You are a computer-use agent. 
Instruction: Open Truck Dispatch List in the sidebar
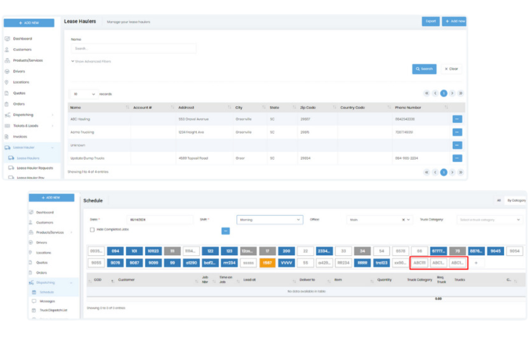click(x=53, y=310)
